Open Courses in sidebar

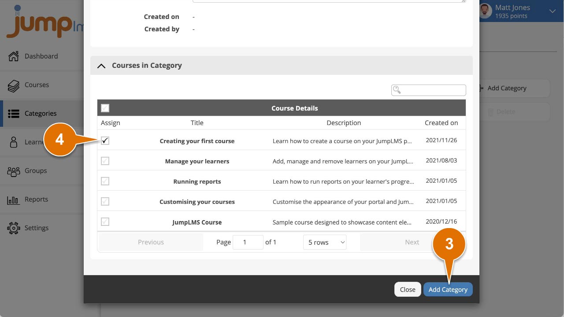[37, 85]
